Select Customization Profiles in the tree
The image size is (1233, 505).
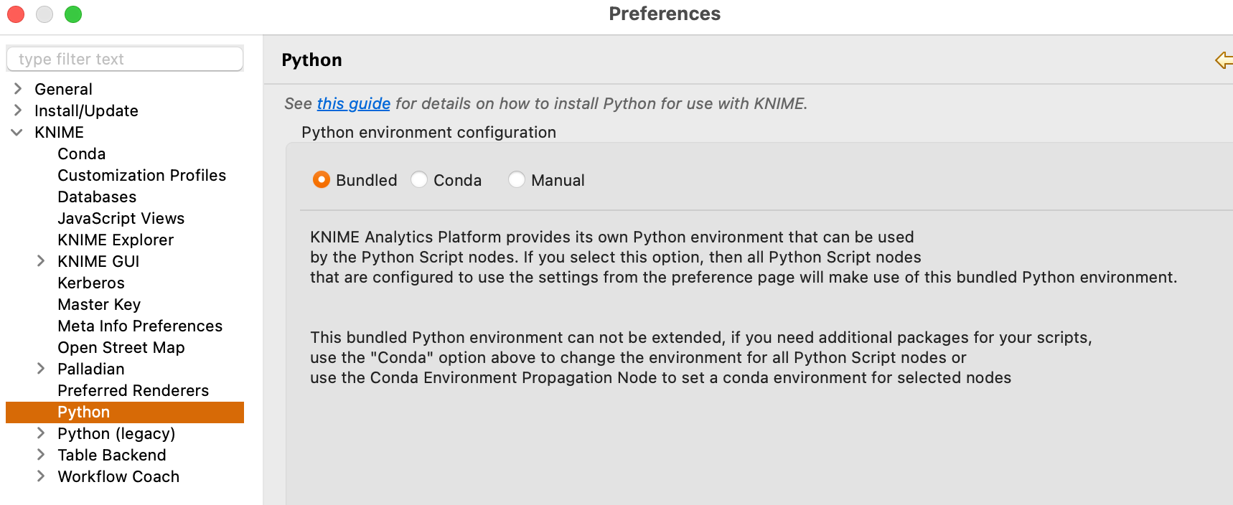pos(142,175)
